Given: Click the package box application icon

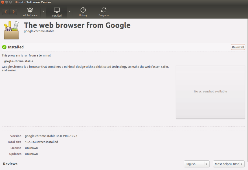Looking at the screenshot, I should point(11,30).
